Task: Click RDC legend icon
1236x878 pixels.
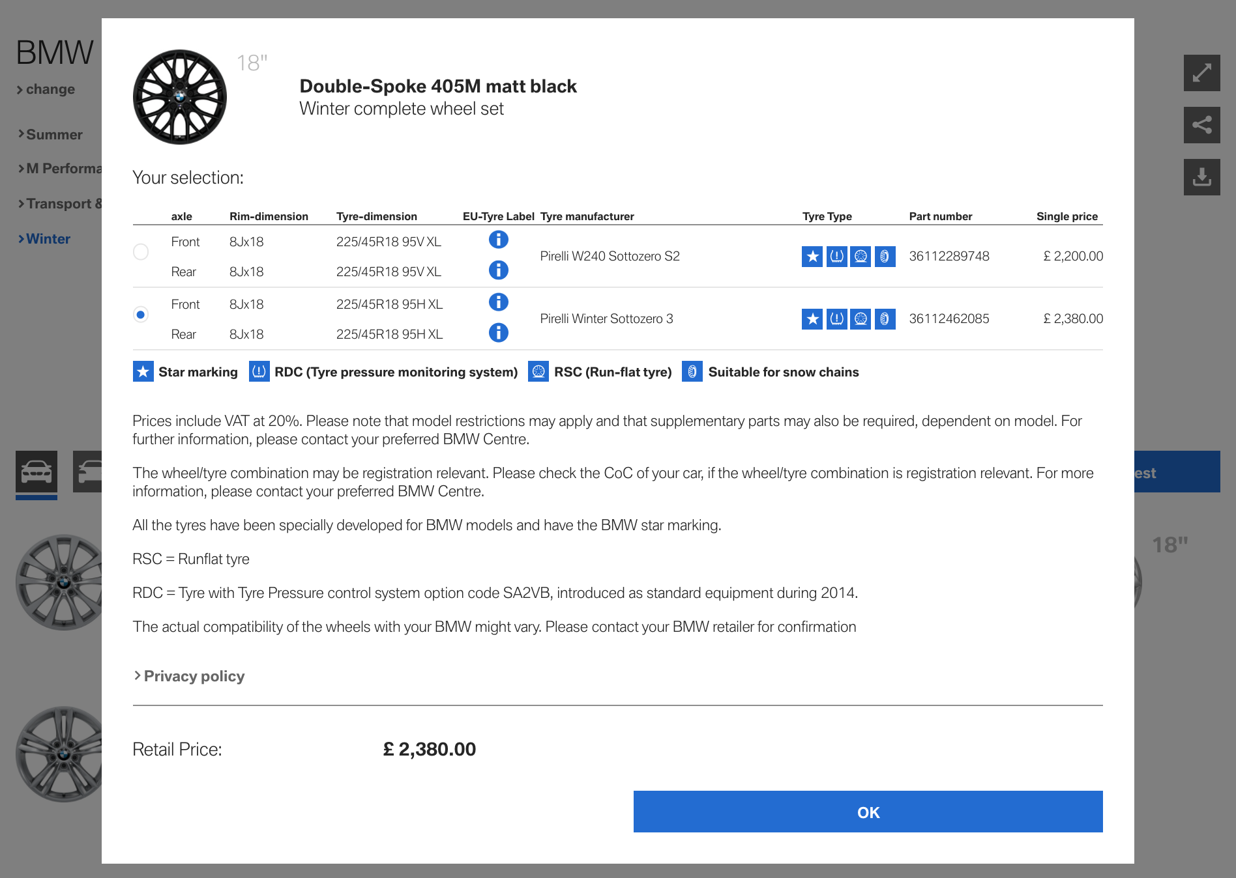Action: click(x=259, y=371)
